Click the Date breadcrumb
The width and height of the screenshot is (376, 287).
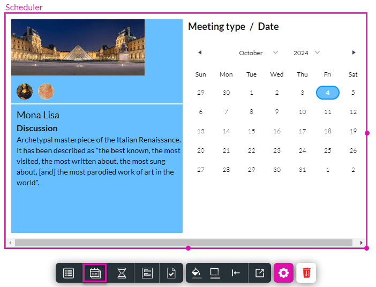pyautogui.click(x=268, y=26)
